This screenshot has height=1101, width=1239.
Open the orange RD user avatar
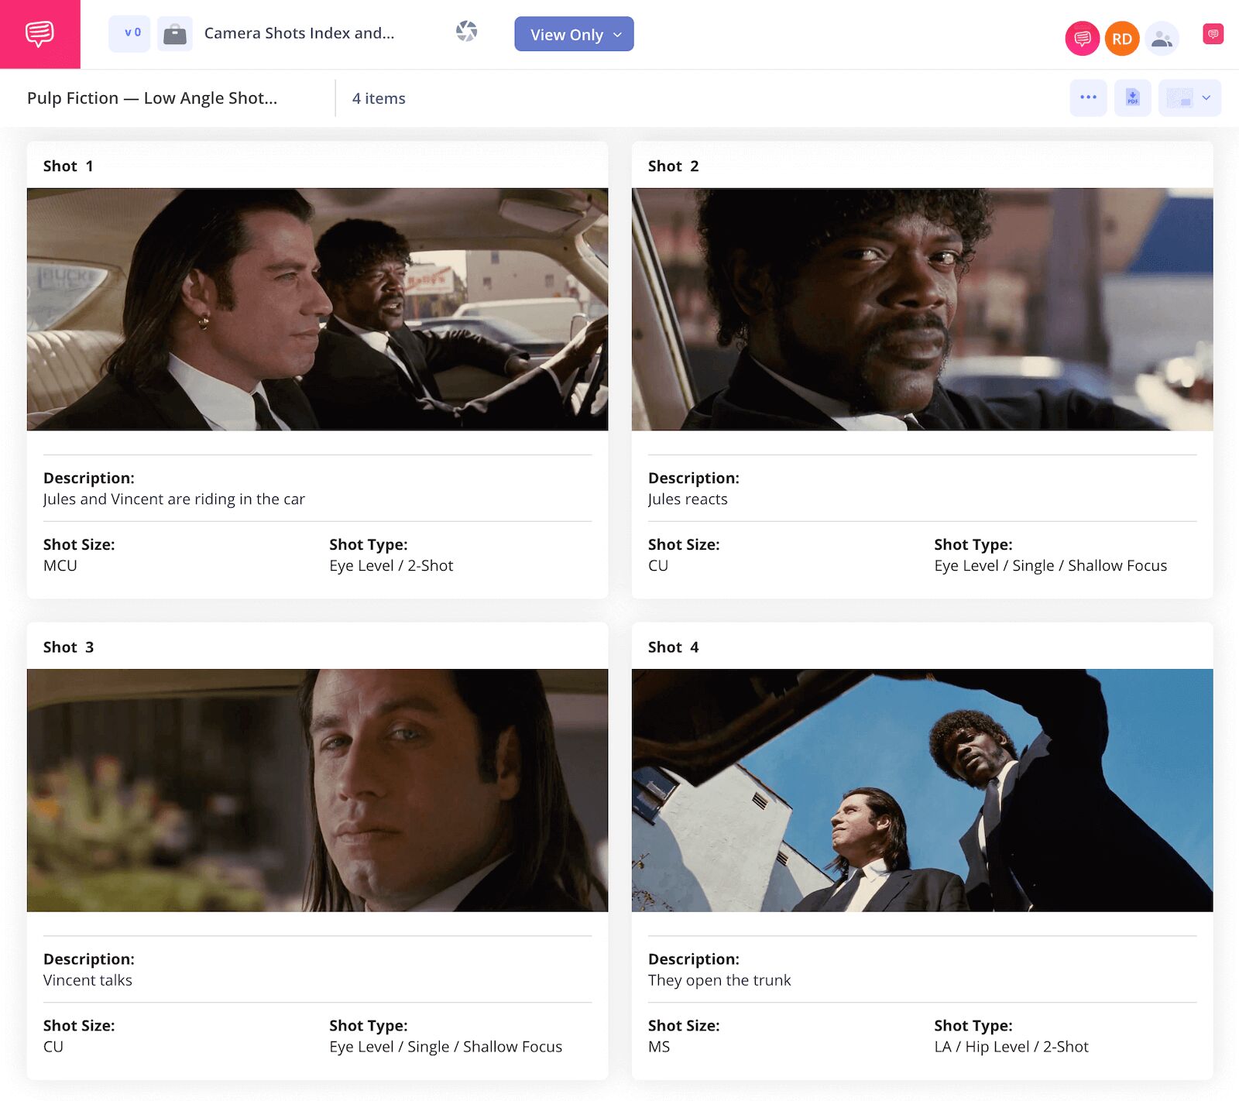(1121, 38)
